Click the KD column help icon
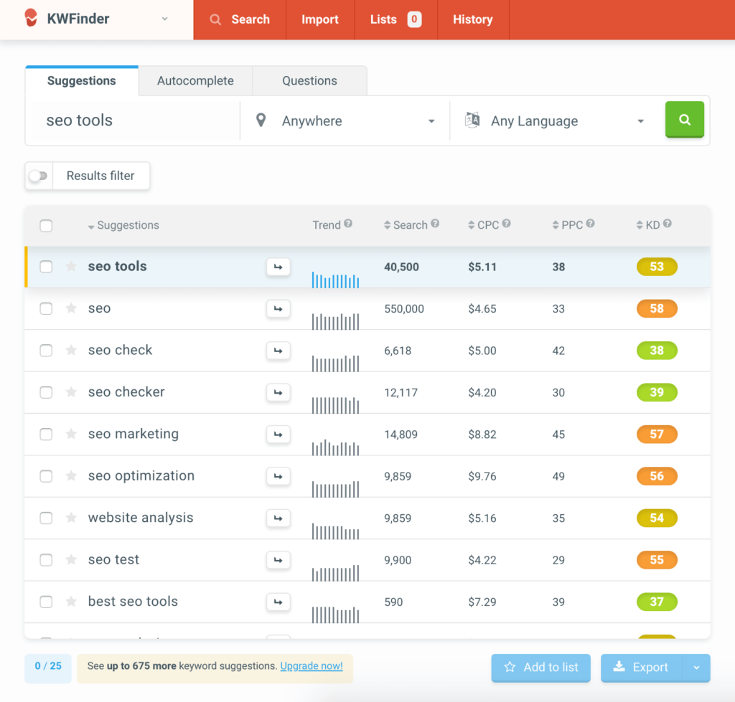 pos(668,224)
